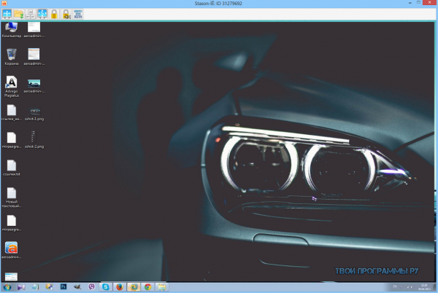Click the scale-screen monitor icon
Image resolution: width=438 pixels, height=293 pixels.
(x=42, y=14)
